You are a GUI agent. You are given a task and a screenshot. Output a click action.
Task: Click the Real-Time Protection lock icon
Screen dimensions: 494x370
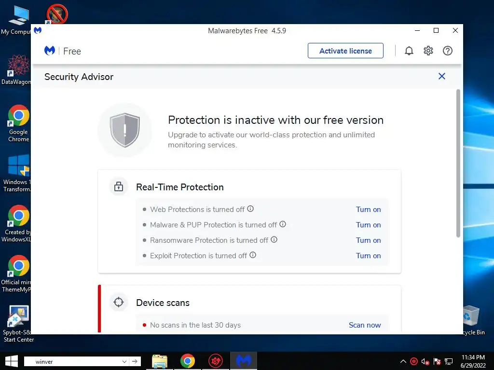point(119,186)
